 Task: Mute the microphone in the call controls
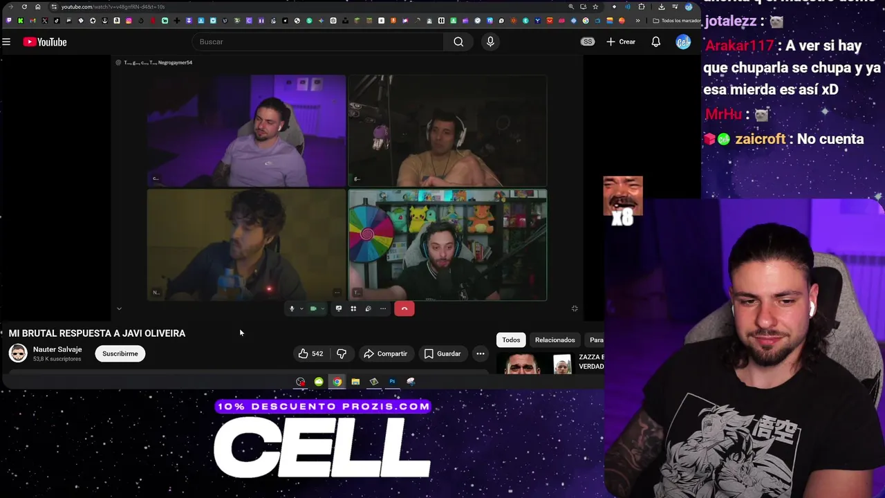coord(292,308)
